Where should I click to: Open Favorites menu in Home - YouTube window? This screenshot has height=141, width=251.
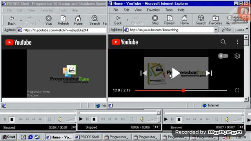coord(153,10)
